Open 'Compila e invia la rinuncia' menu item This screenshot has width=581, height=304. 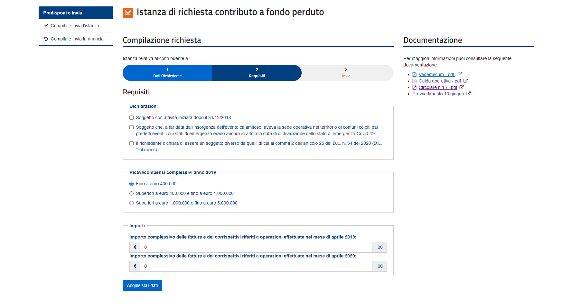[76, 39]
